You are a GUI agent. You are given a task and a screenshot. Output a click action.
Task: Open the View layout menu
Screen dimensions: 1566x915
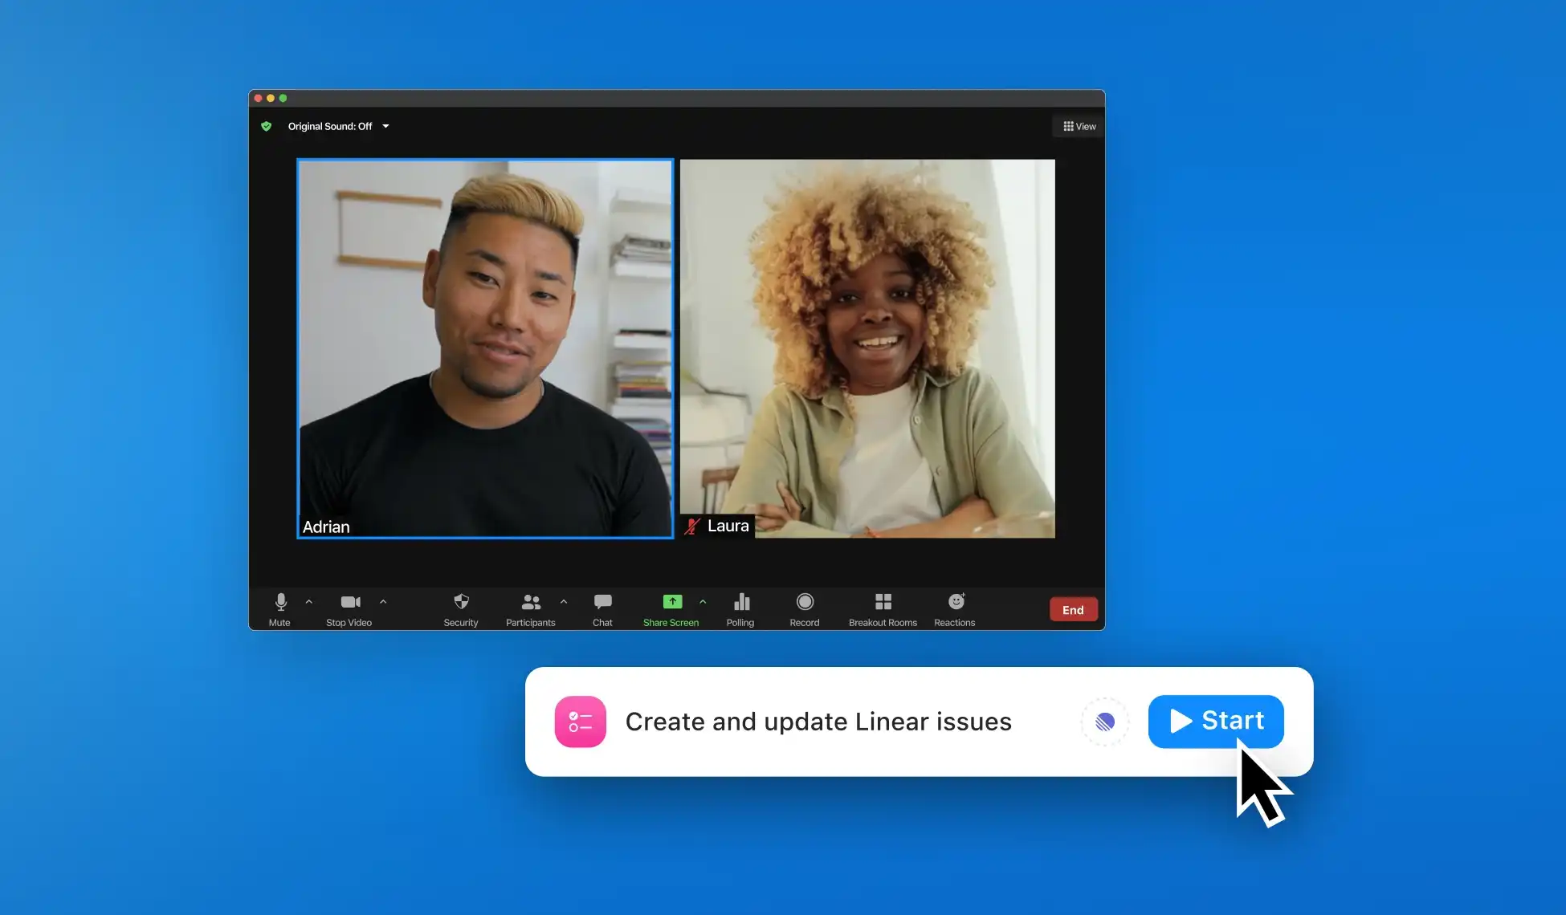pyautogui.click(x=1079, y=126)
